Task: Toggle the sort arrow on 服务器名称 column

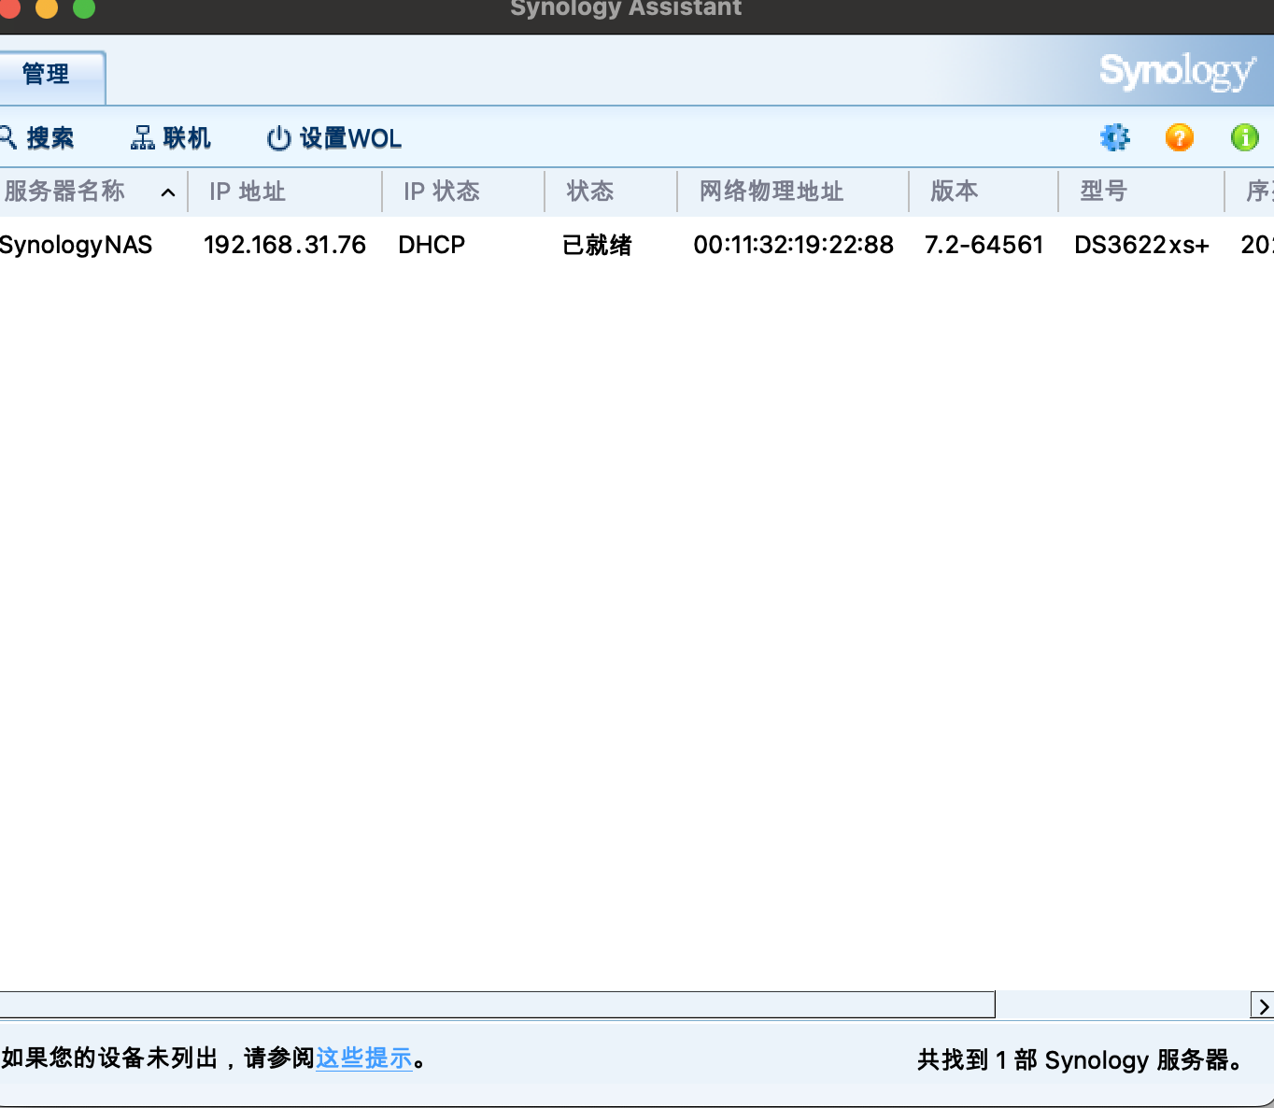Action: point(168,192)
